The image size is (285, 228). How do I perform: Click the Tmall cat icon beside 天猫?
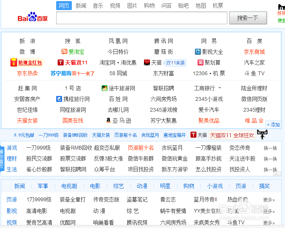(x=147, y=62)
